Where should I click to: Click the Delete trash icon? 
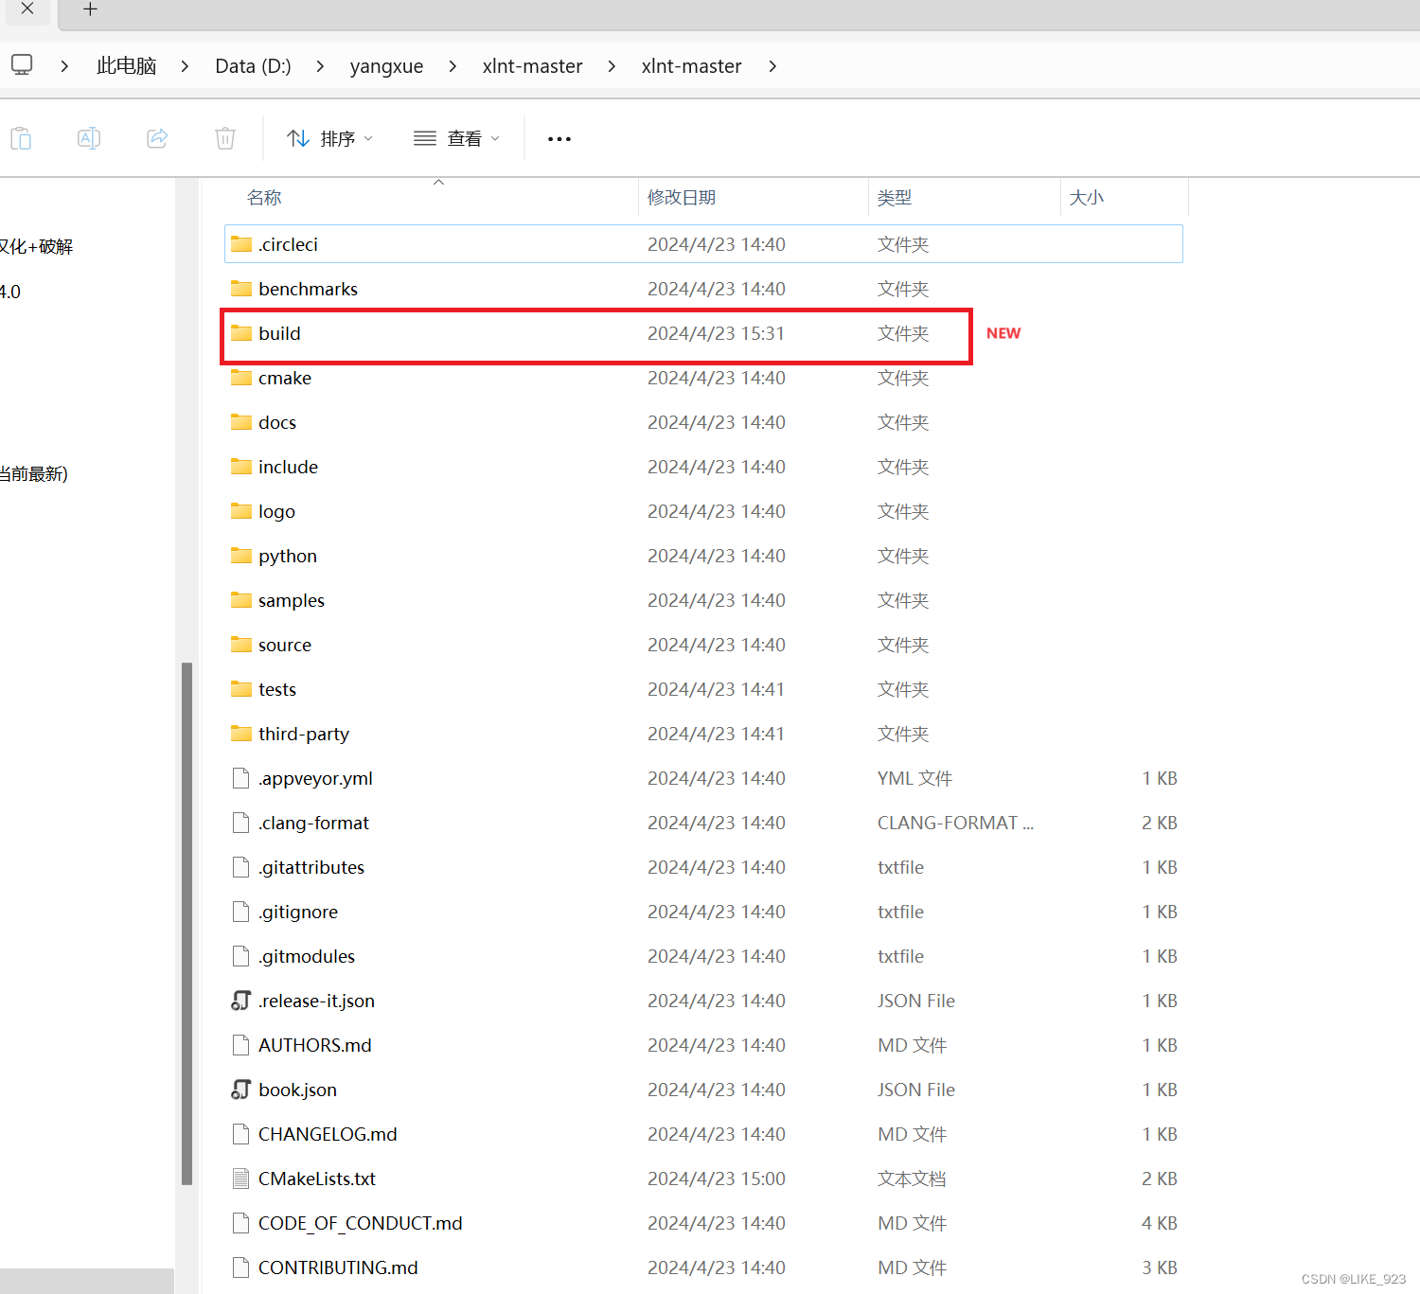click(225, 138)
